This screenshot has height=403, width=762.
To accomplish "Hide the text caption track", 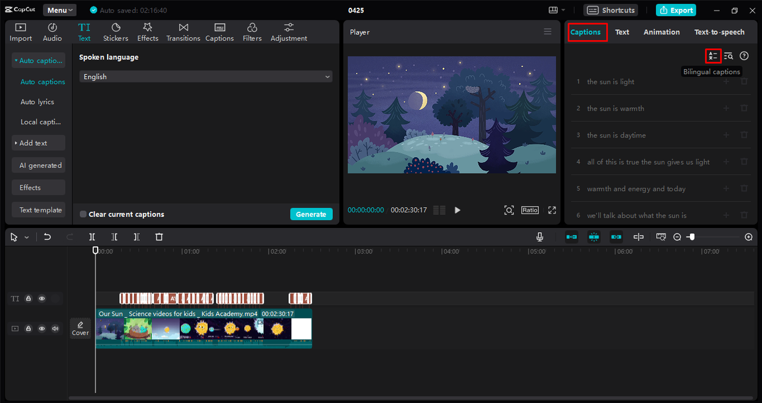I will [x=42, y=299].
